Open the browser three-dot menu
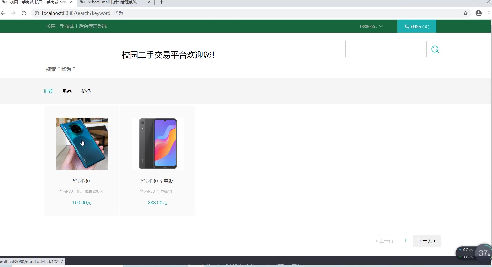Viewport: 492px width, 267px height. (489, 13)
